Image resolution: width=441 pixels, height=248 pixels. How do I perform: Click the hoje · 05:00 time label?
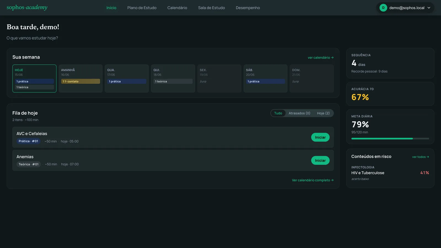click(x=69, y=141)
